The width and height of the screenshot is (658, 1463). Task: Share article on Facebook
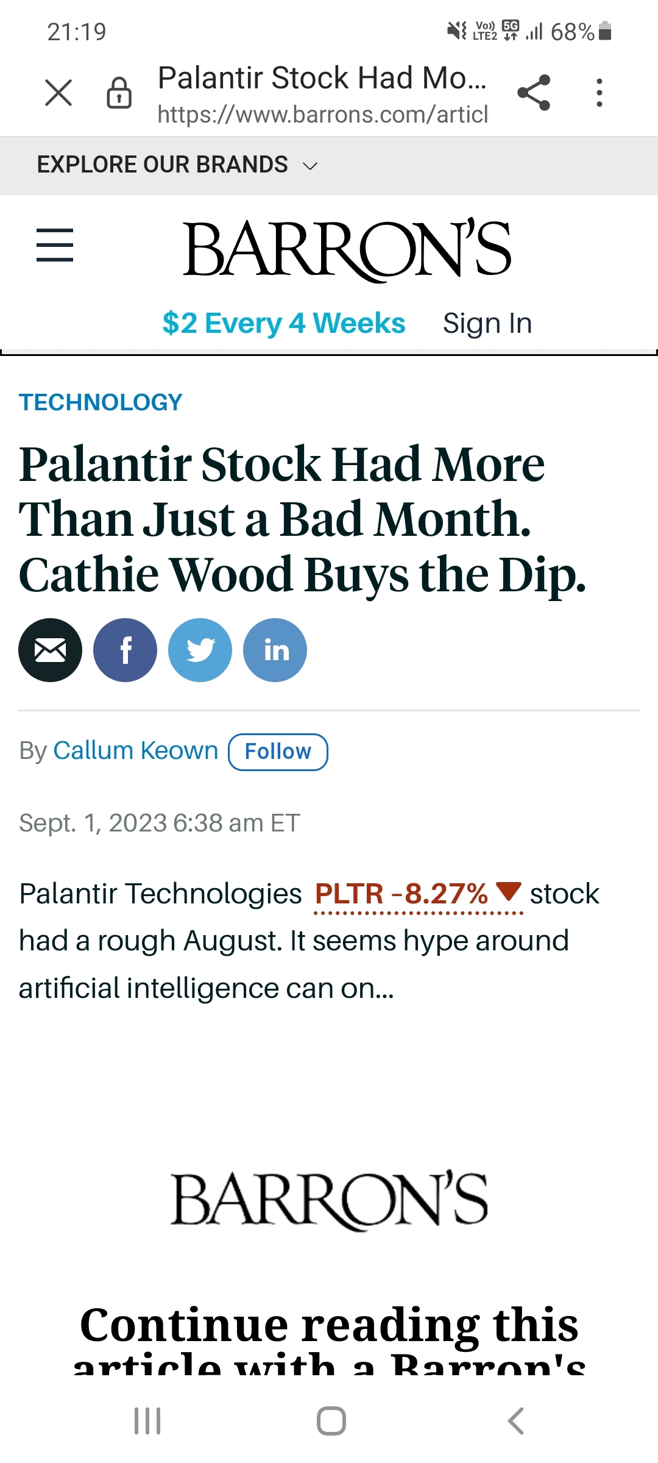125,650
